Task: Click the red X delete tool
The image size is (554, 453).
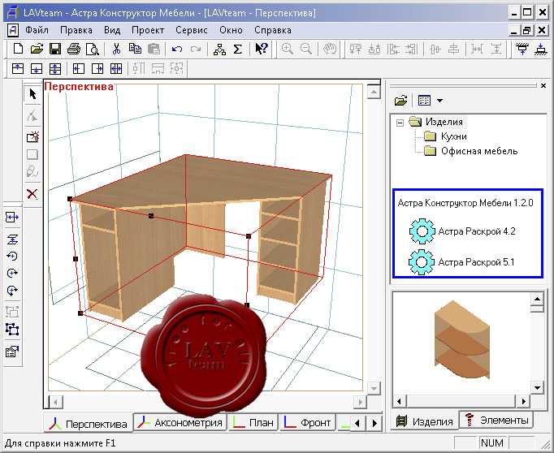Action: [32, 193]
